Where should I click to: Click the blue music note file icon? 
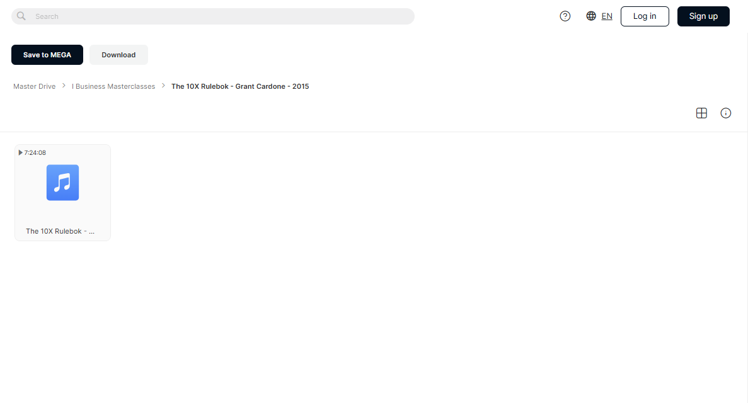click(x=62, y=183)
